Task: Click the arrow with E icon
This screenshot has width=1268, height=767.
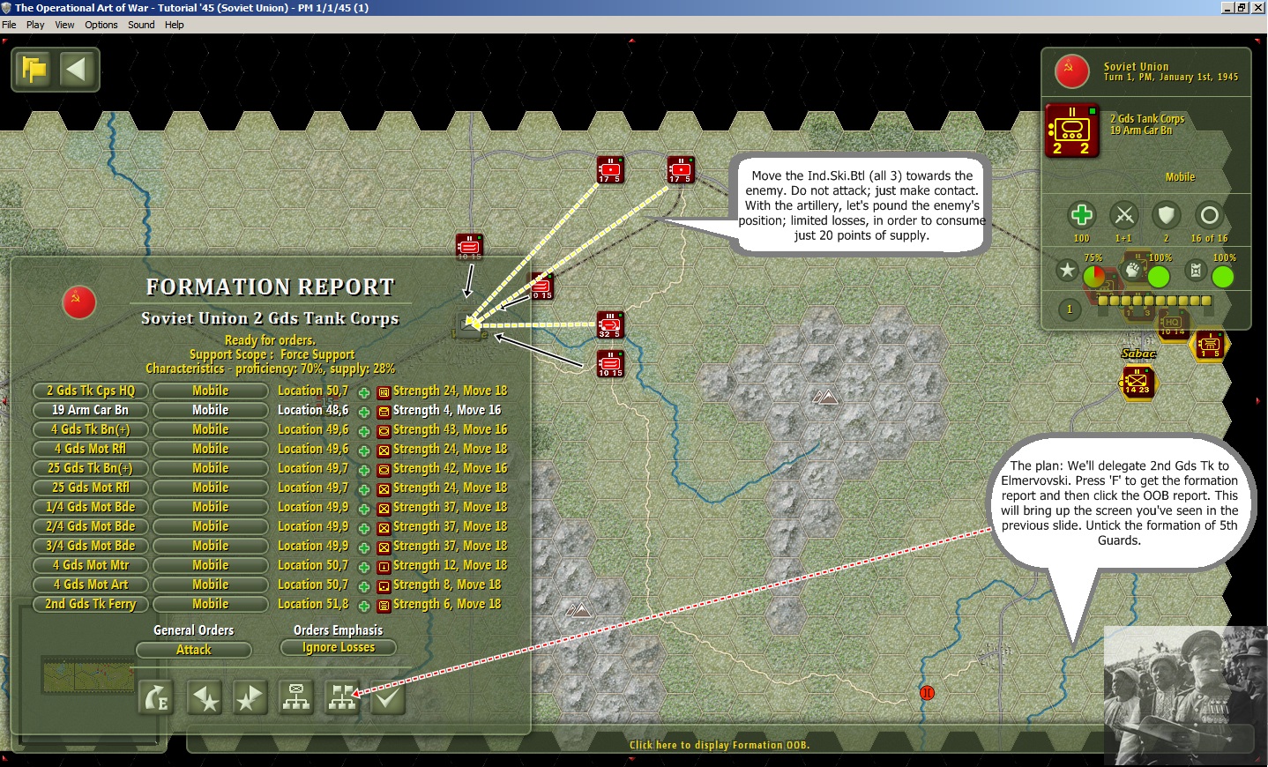Action: point(157,698)
